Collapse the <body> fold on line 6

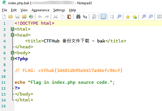coord(12,53)
